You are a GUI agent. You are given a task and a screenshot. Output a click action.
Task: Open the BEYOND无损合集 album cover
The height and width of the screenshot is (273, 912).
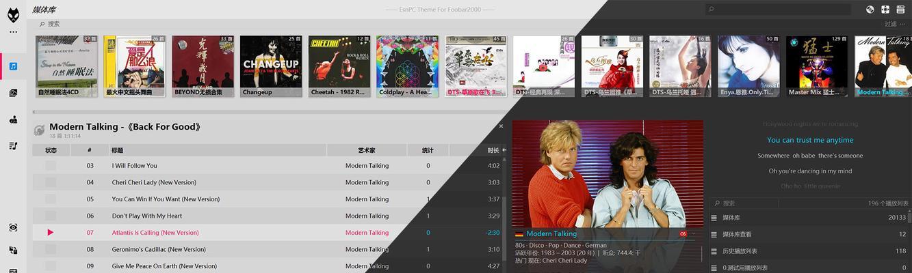coord(203,66)
